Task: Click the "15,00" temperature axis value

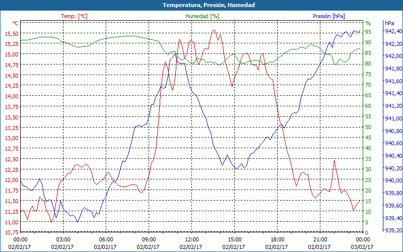Action: (x=12, y=54)
